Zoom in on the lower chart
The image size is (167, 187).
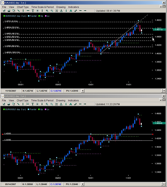coord(47,104)
